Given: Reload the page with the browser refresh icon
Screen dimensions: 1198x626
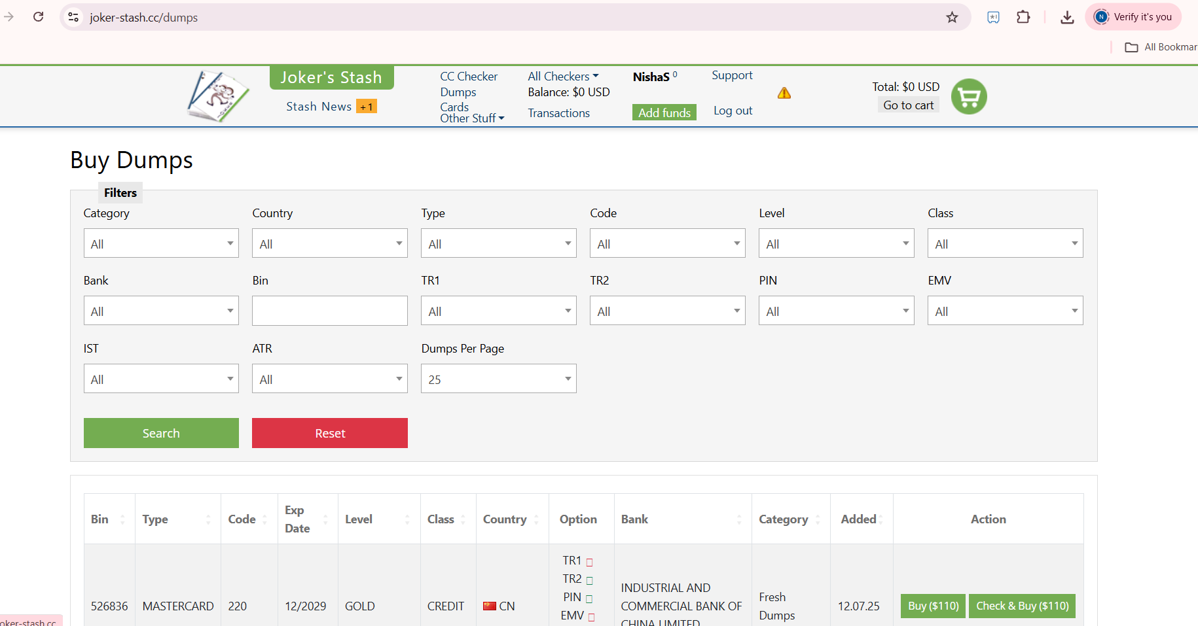Looking at the screenshot, I should point(39,17).
